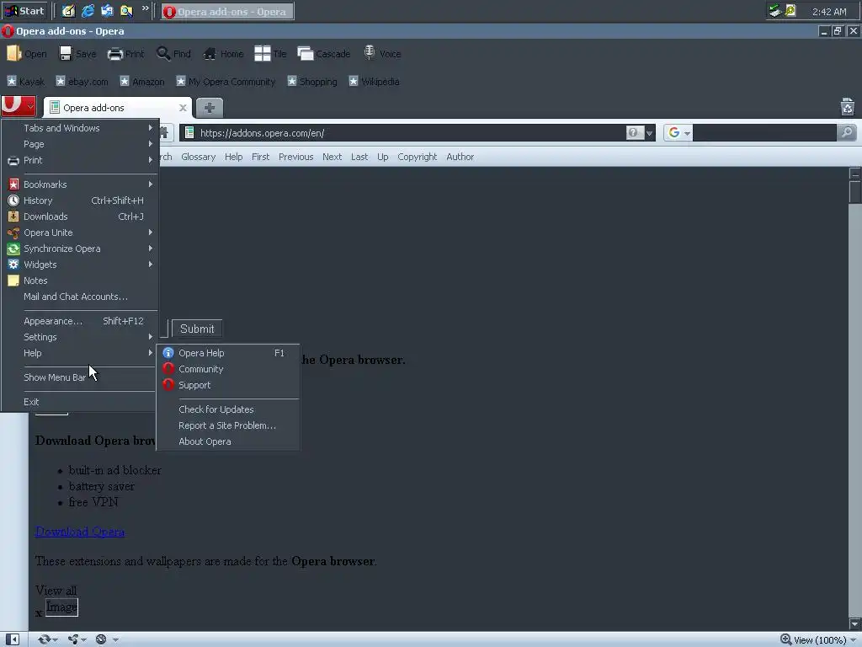This screenshot has height=647, width=862.
Task: Click the vertical scrollbar down arrow
Action: (855, 624)
